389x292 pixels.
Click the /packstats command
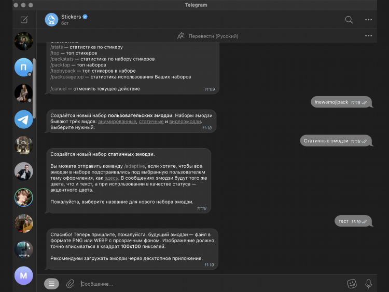pos(62,59)
